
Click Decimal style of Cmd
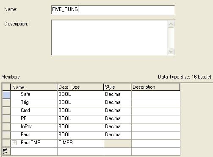113,110
